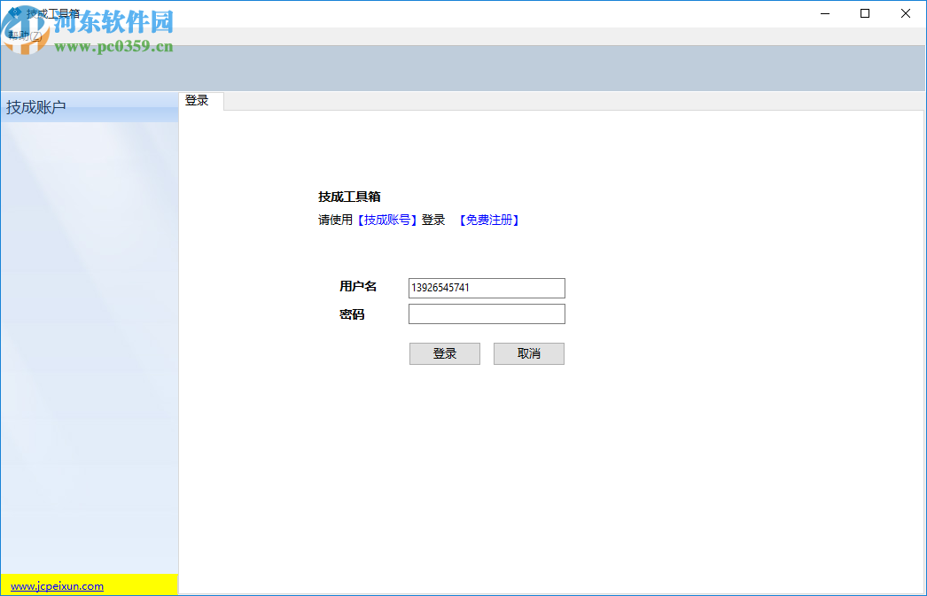This screenshot has width=927, height=596.
Task: Click the 密码 label
Action: [352, 314]
